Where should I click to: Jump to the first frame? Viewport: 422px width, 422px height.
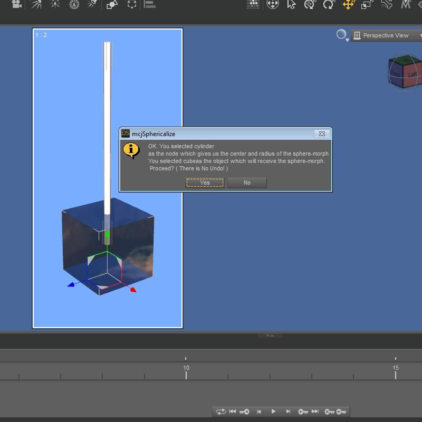point(232,411)
